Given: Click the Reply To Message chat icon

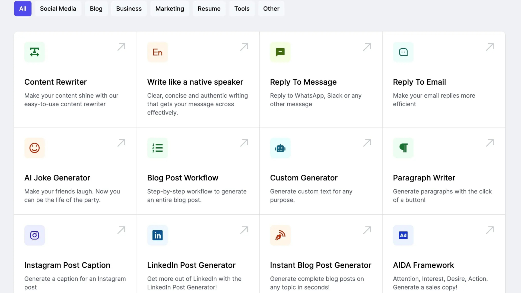Looking at the screenshot, I should [x=280, y=52].
